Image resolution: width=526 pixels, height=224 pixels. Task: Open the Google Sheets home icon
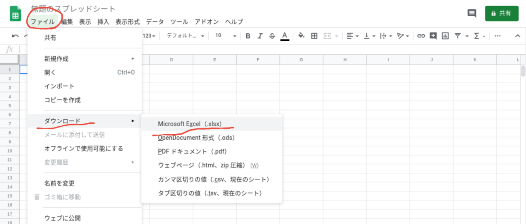pos(16,14)
